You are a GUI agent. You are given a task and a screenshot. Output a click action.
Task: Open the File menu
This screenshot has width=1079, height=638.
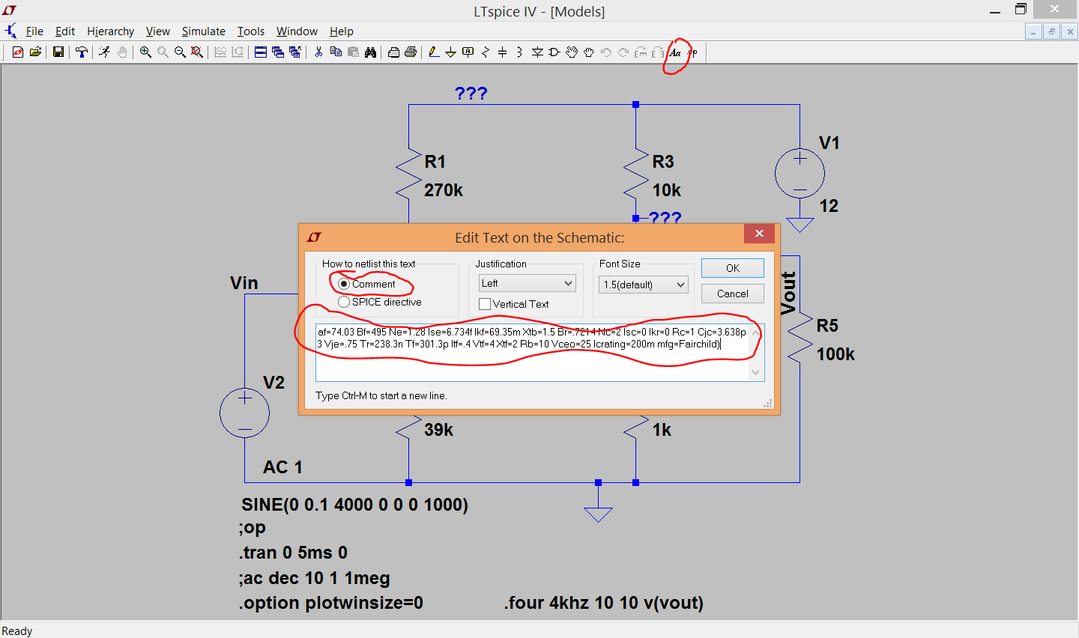click(34, 31)
